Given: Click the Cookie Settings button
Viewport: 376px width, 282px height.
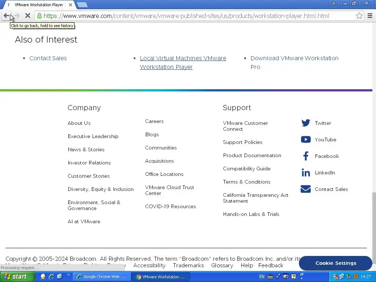Looking at the screenshot, I should click(336, 263).
